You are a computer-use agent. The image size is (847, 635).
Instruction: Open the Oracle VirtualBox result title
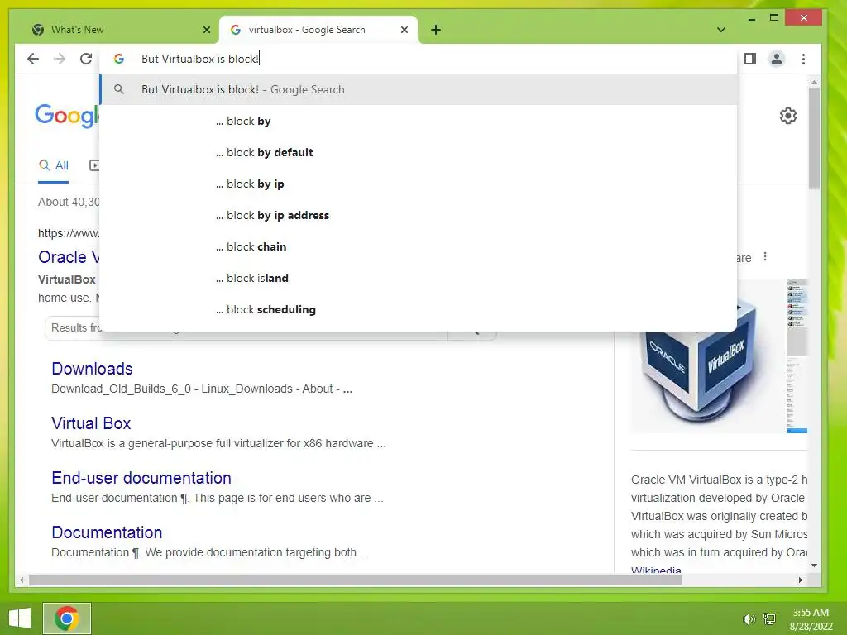(x=69, y=257)
